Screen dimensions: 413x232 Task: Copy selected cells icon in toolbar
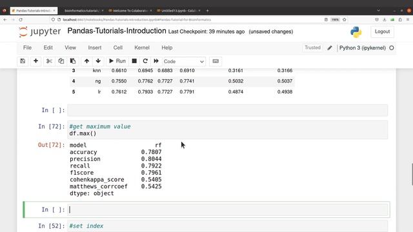(61, 61)
